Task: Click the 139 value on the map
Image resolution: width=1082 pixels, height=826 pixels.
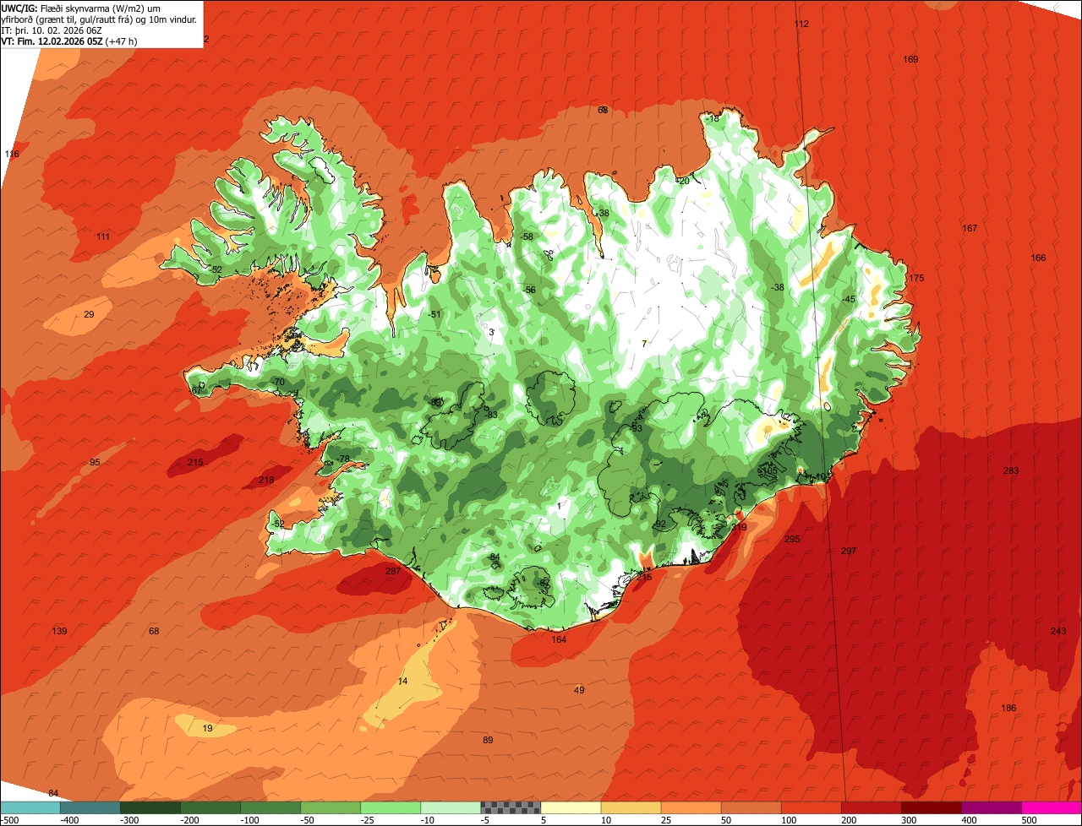Action: coord(59,631)
